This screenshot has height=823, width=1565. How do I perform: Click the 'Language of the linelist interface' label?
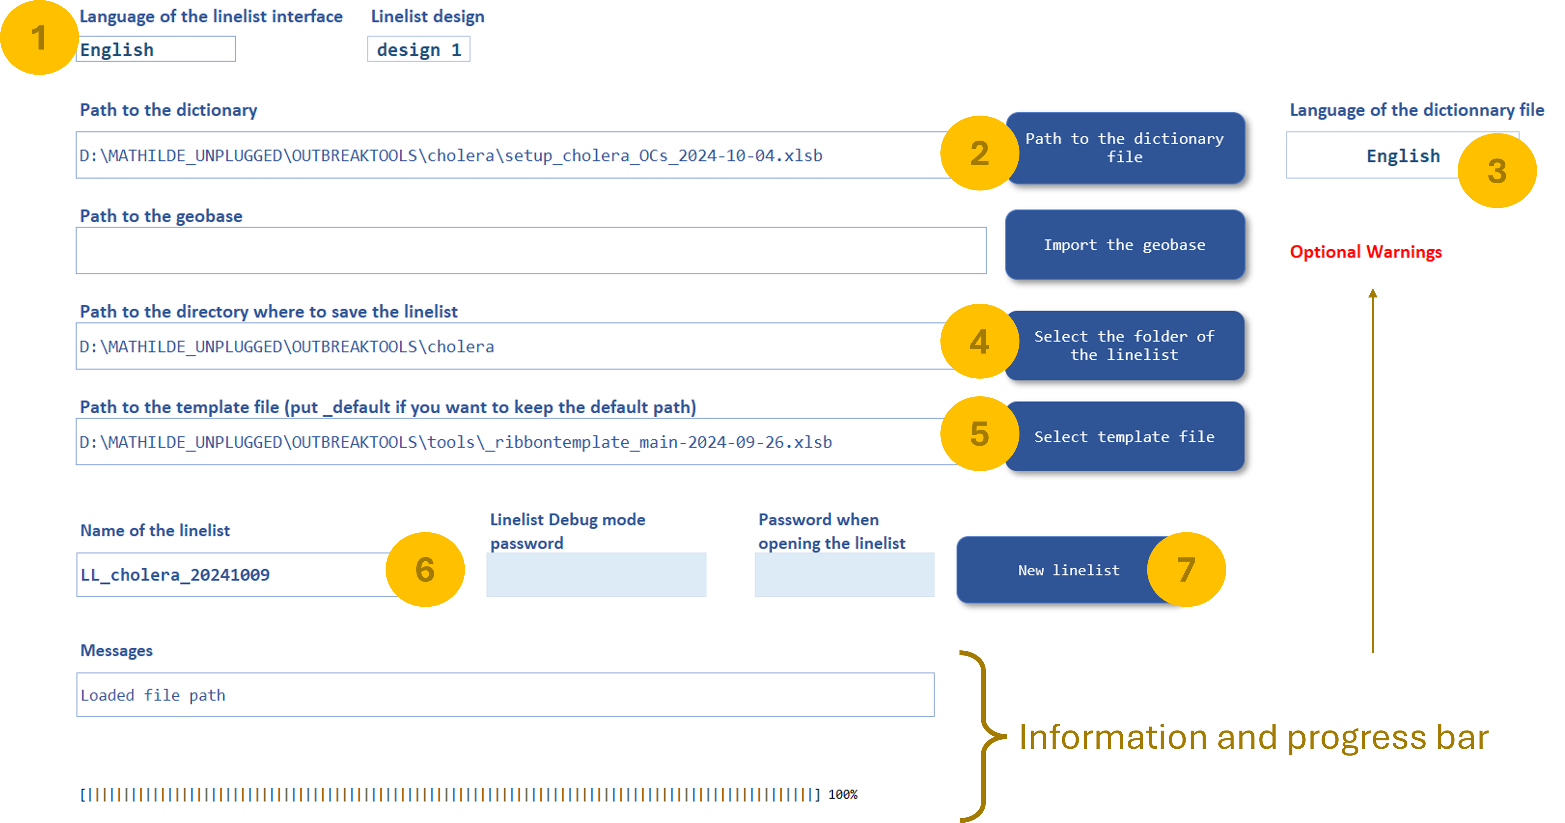[x=212, y=17]
